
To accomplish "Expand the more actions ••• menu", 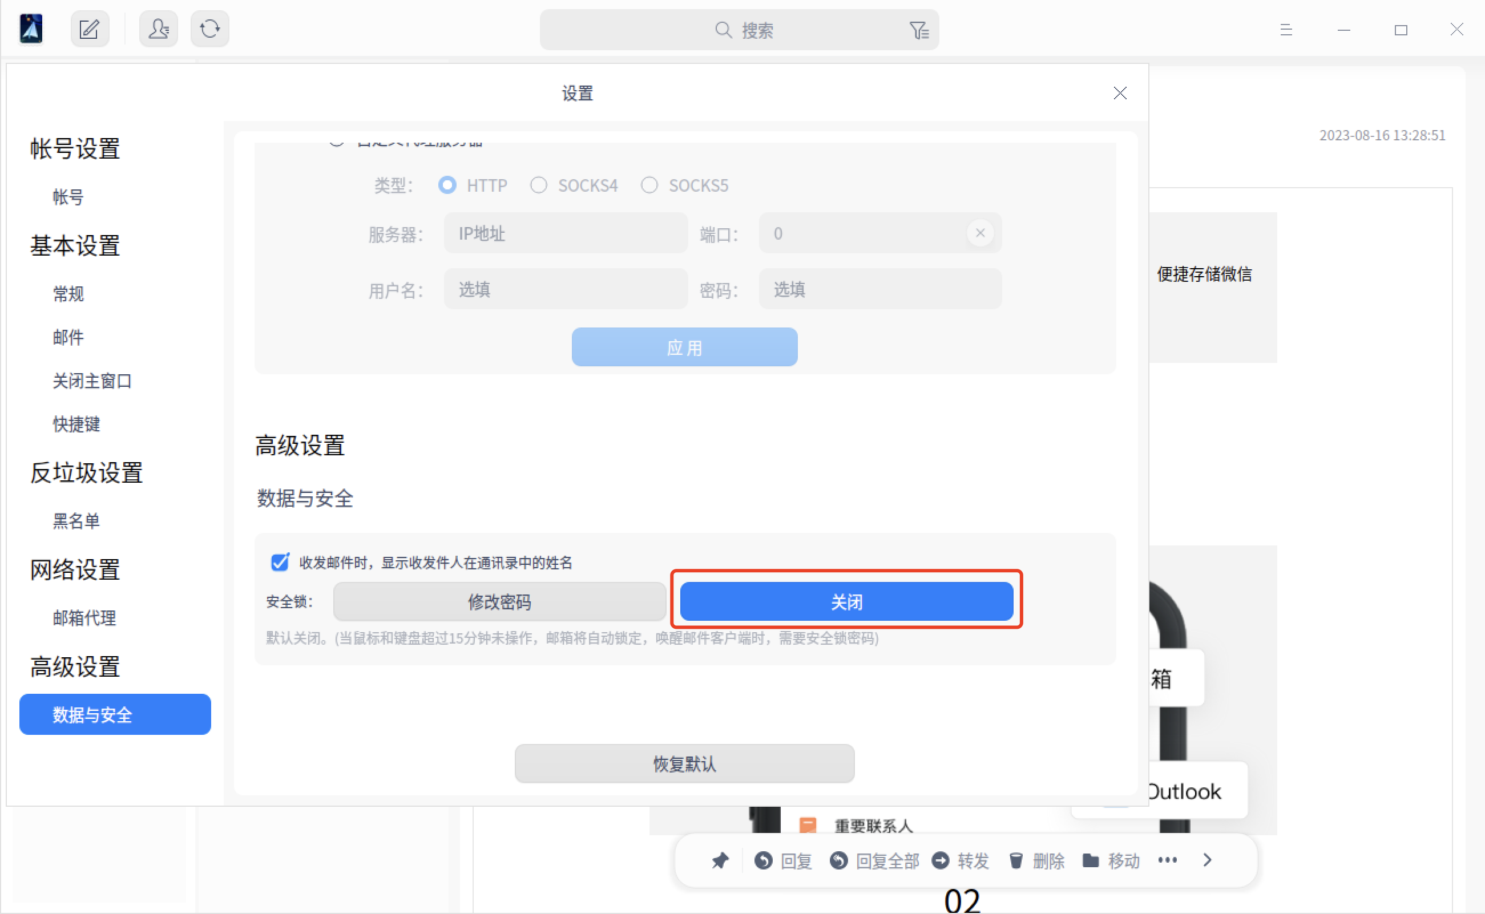I will point(1168,860).
